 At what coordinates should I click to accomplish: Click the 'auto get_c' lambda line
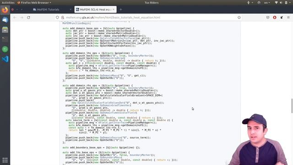[113, 63]
